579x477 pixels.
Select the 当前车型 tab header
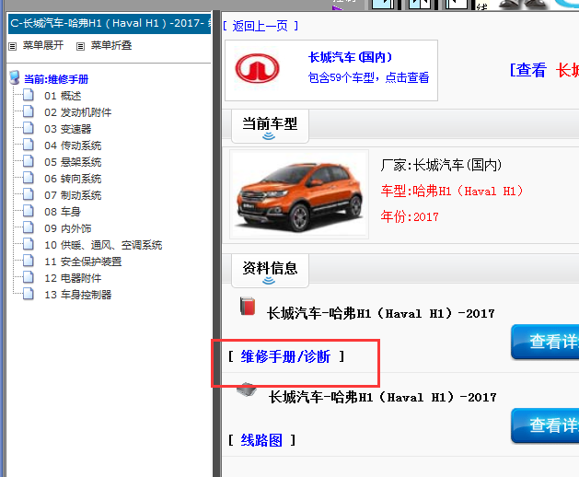click(x=270, y=126)
